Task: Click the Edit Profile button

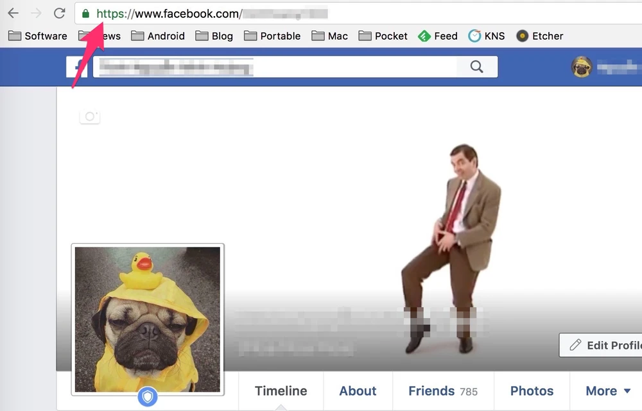Action: coord(602,345)
